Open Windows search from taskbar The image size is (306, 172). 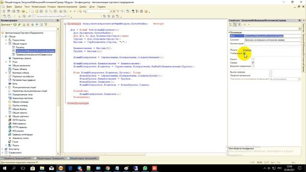[x=14, y=168]
